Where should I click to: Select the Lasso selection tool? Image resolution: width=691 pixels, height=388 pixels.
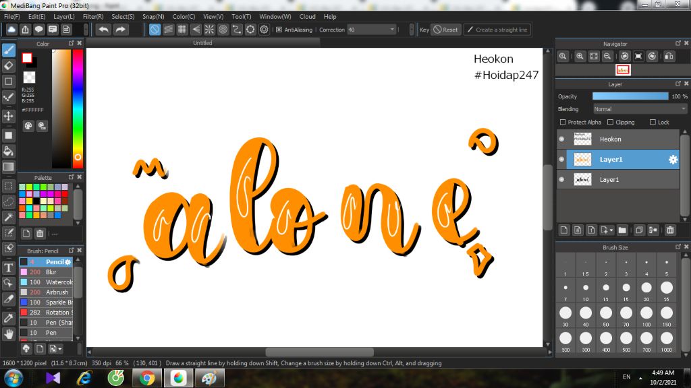[9, 201]
